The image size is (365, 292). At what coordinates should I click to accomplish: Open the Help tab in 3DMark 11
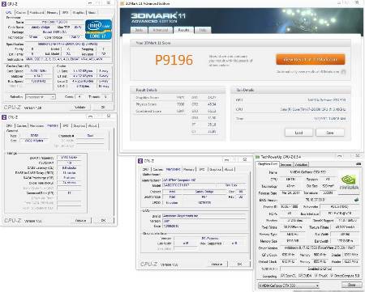[x=203, y=30]
